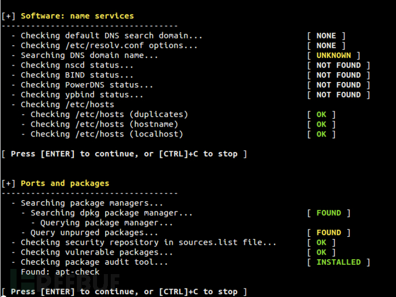Image resolution: width=396 pixels, height=297 pixels.
Task: Click the NONE status beside default DNS search domain
Action: click(x=326, y=36)
